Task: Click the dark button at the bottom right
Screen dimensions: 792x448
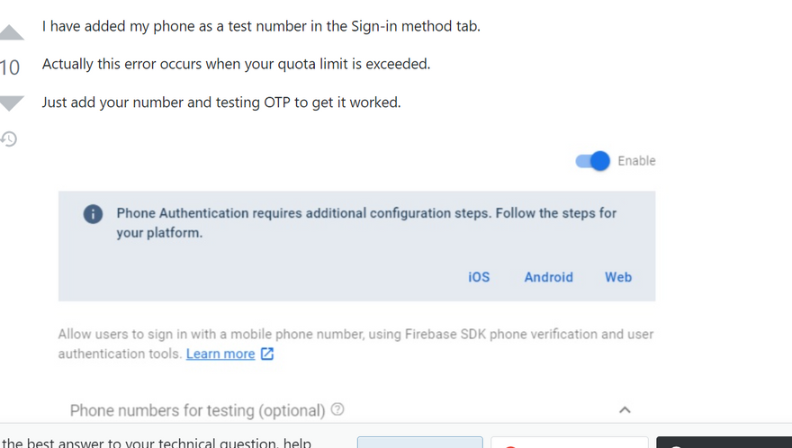Action: tap(724, 443)
